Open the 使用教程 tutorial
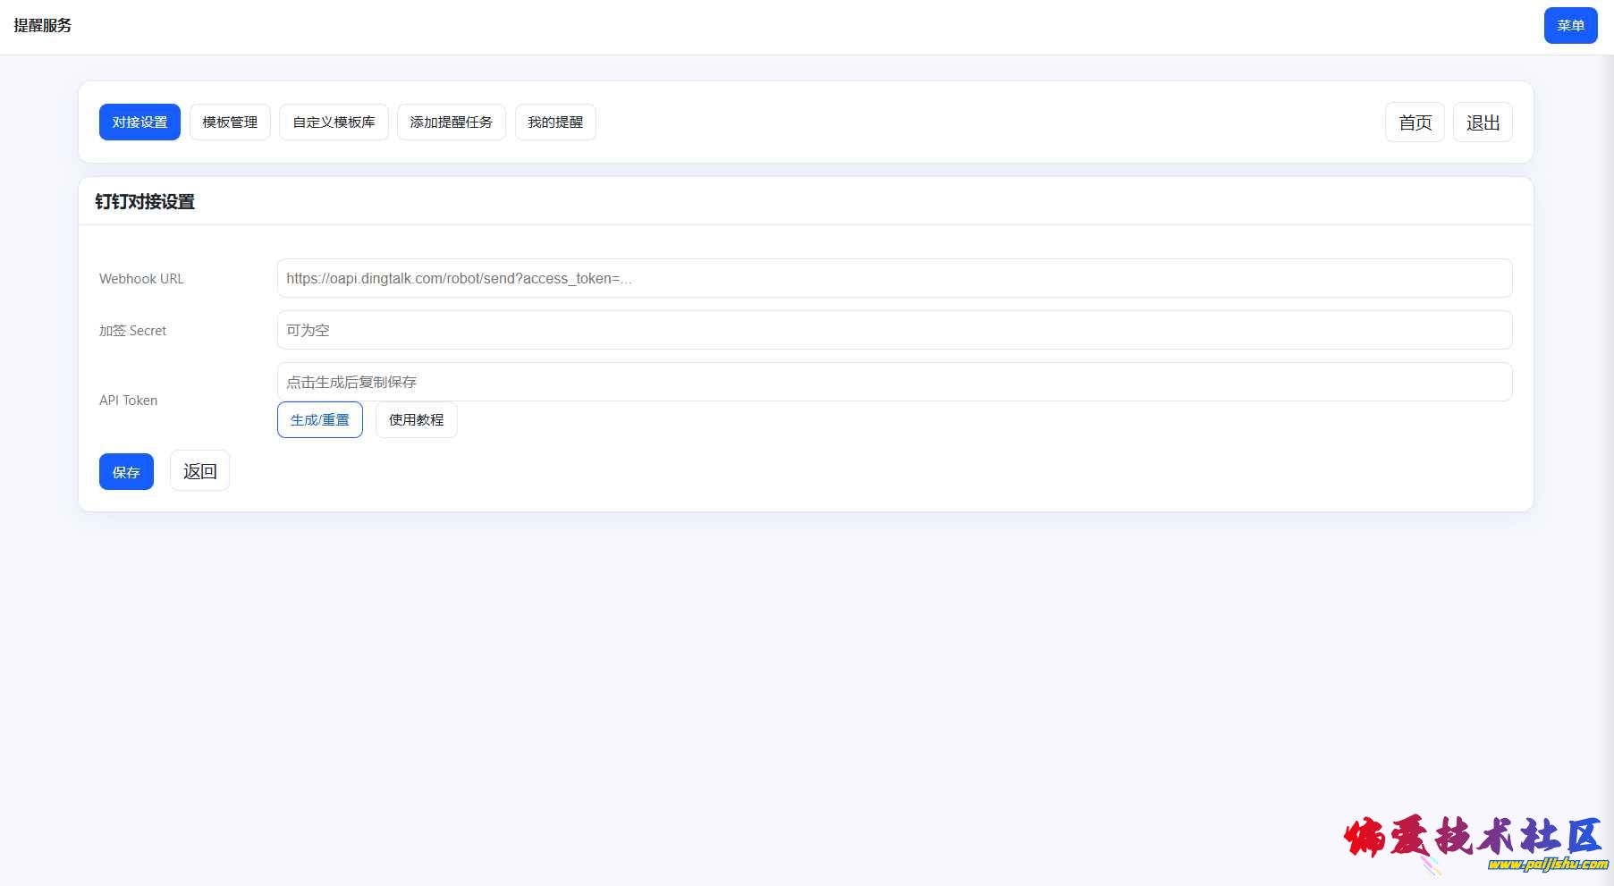Screen dimensions: 1614x886 (x=416, y=420)
